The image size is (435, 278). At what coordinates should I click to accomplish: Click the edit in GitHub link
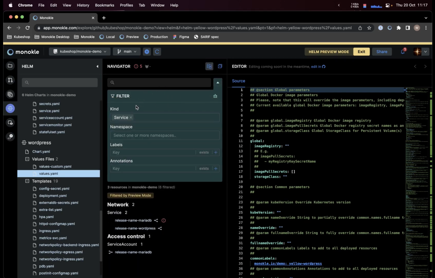tap(318, 66)
